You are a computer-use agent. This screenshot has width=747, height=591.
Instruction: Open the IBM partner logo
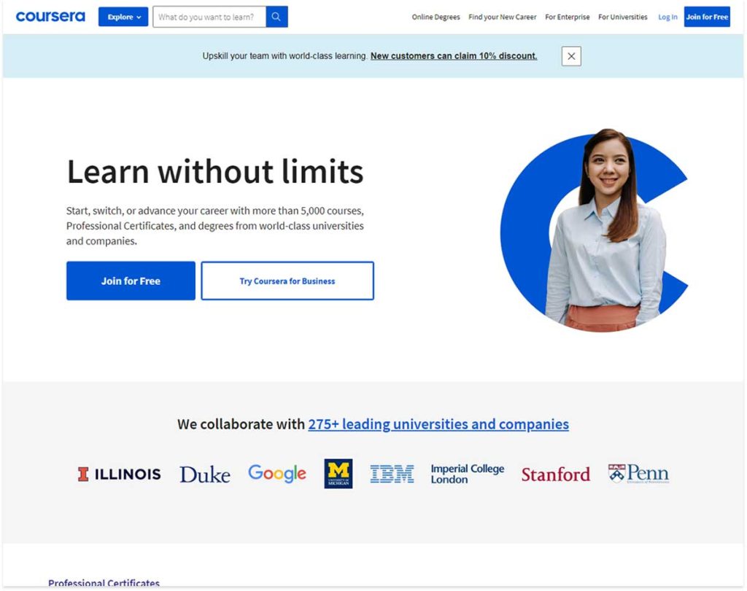pos(392,474)
